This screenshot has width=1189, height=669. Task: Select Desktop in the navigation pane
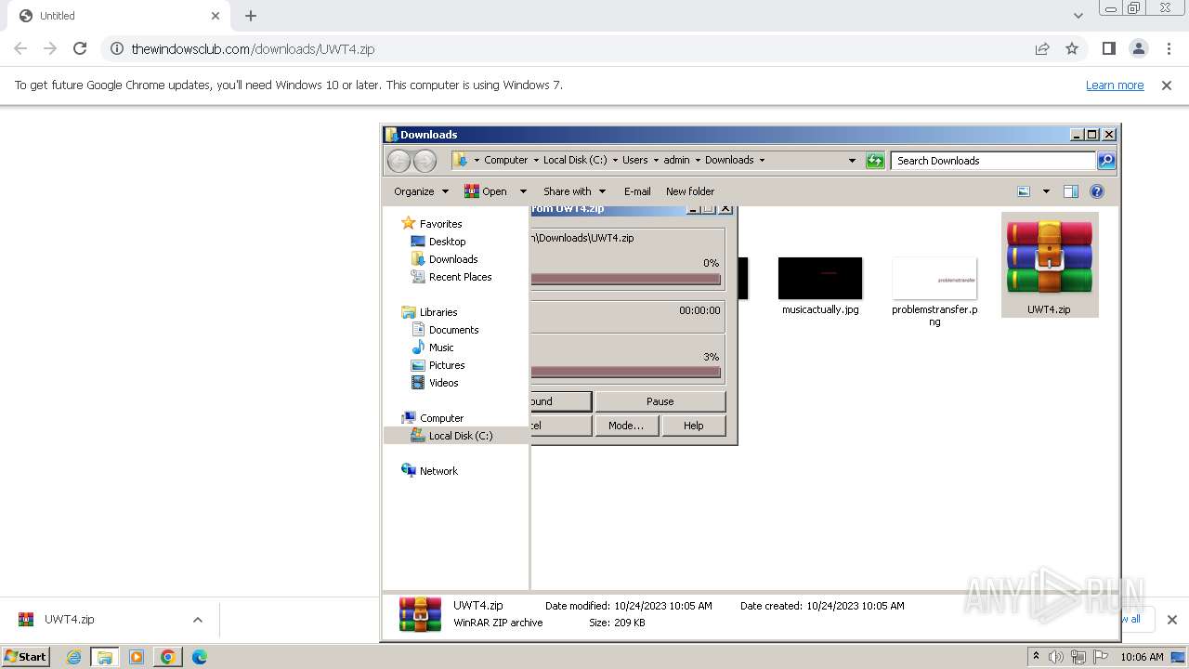(x=447, y=242)
